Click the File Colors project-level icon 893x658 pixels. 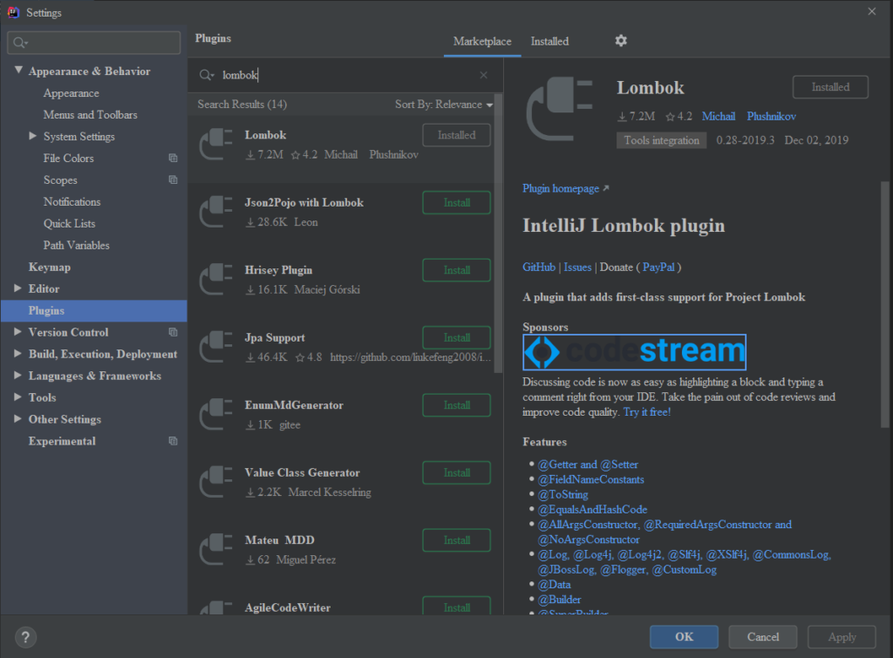click(173, 159)
